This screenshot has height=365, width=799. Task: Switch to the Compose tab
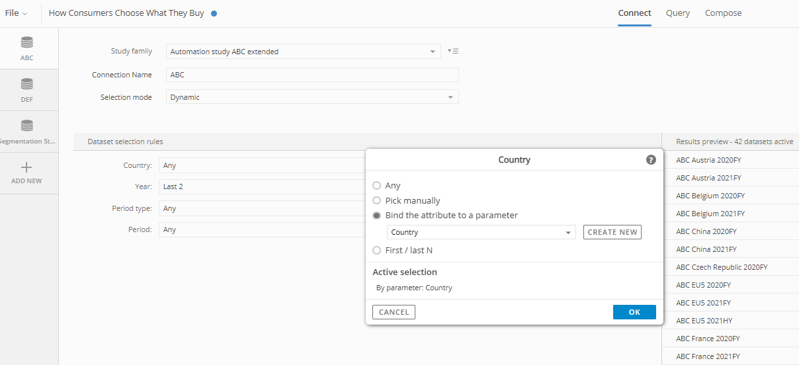coord(723,13)
